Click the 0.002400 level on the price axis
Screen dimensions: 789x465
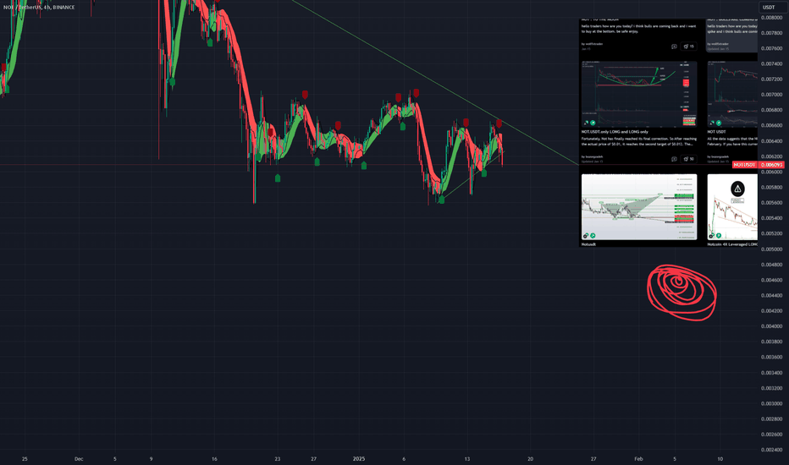coord(771,450)
